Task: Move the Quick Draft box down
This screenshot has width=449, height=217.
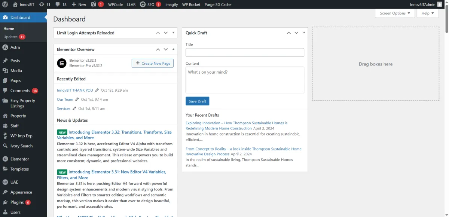Action: coord(296,33)
